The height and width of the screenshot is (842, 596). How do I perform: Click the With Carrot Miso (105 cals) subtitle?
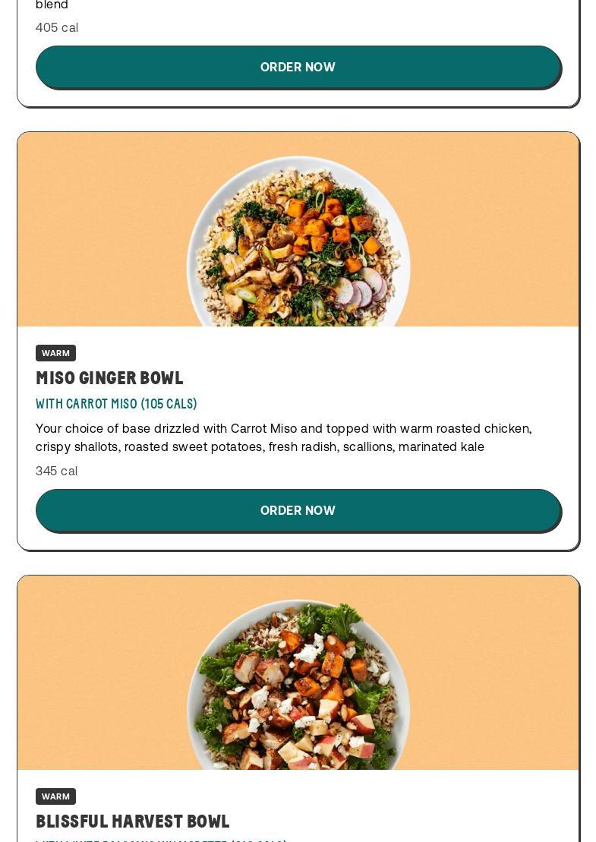pos(116,404)
